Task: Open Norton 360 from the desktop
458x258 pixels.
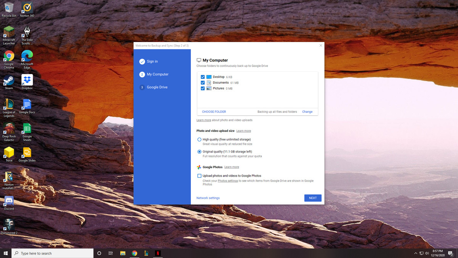Action: (26, 6)
